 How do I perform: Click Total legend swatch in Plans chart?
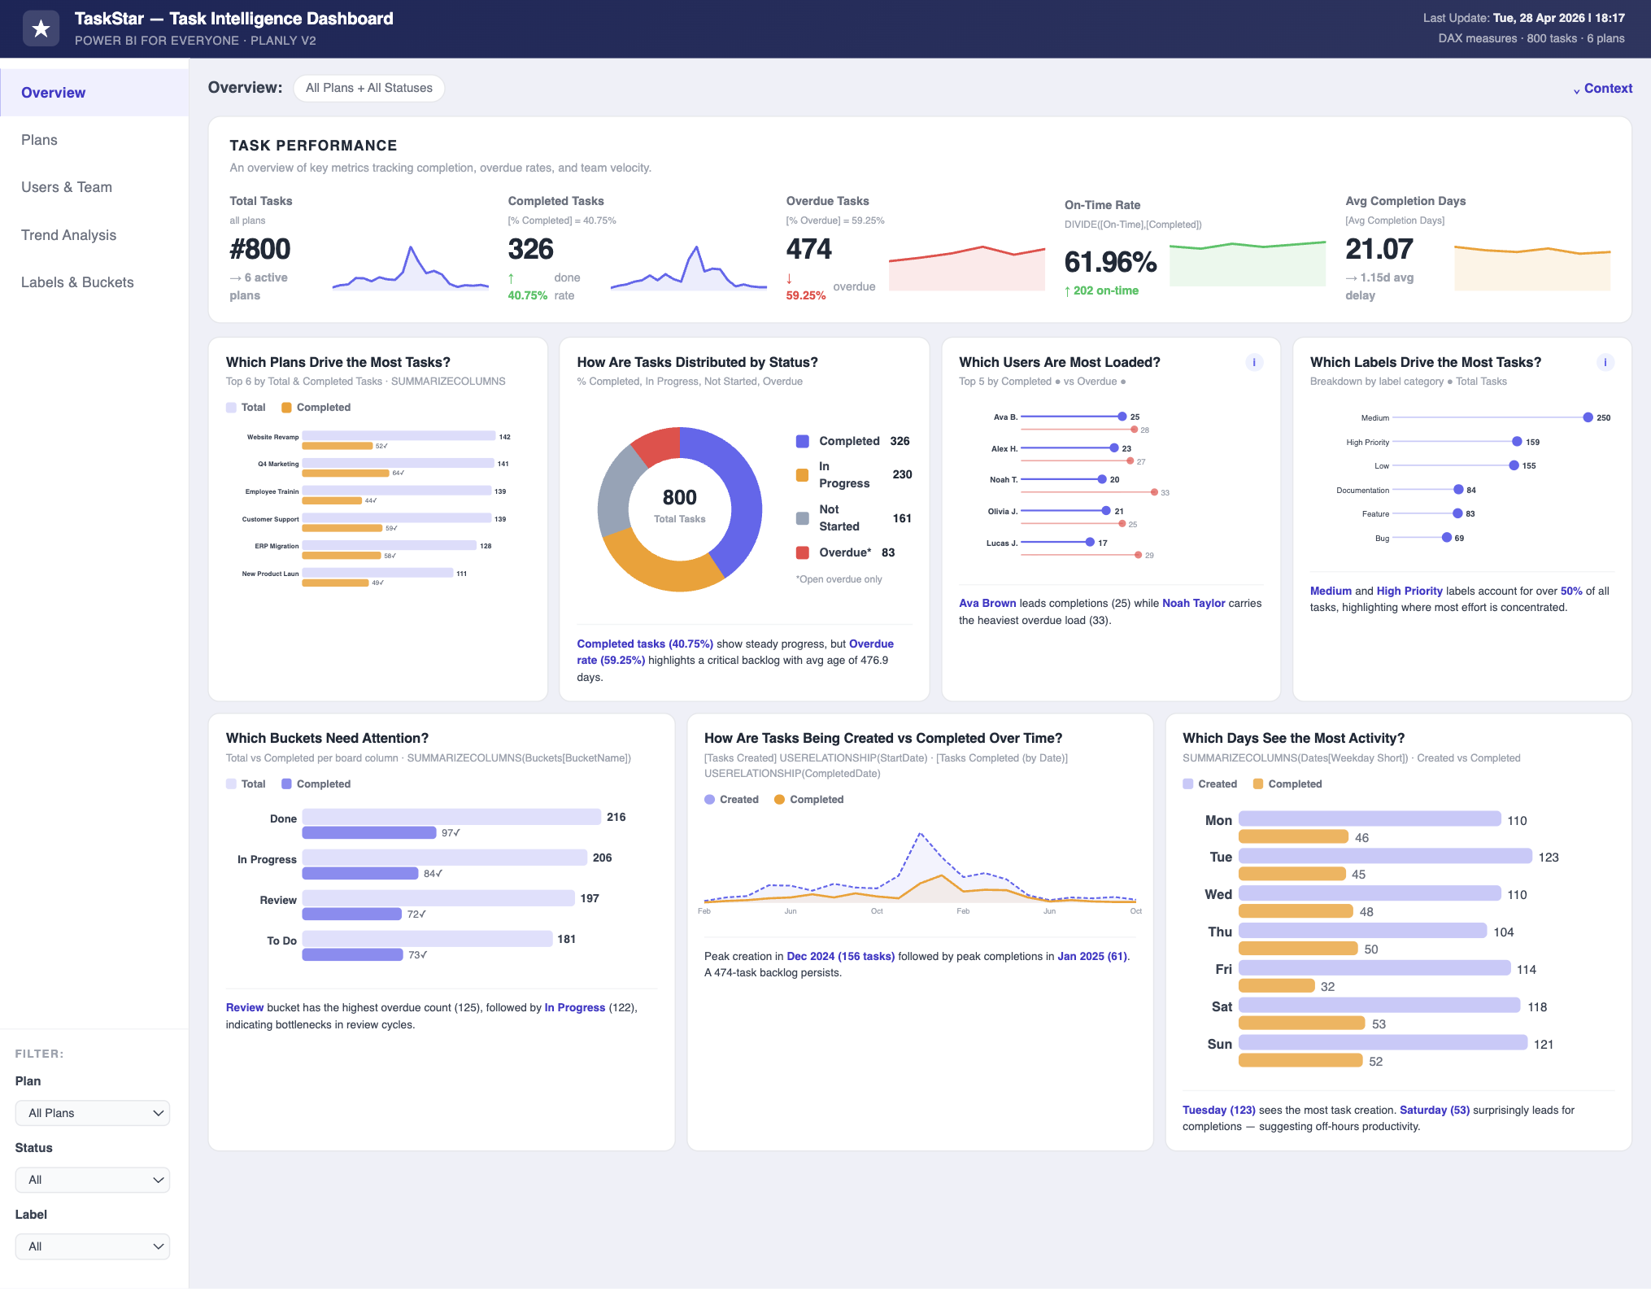[x=231, y=408]
